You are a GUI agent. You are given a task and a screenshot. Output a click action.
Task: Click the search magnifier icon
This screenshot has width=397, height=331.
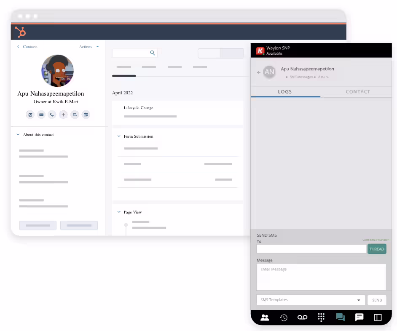(153, 53)
